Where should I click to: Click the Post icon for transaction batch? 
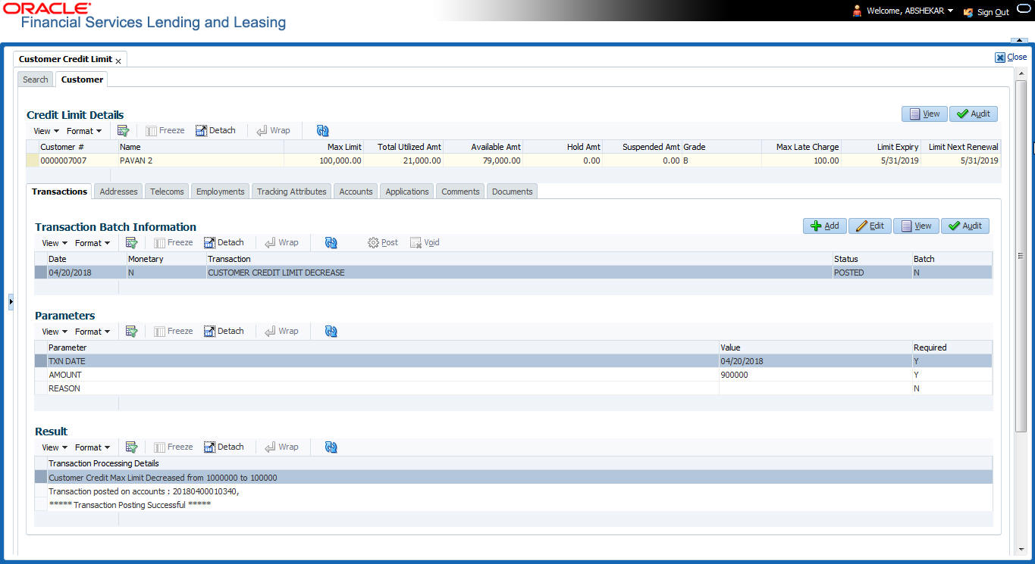pos(382,242)
